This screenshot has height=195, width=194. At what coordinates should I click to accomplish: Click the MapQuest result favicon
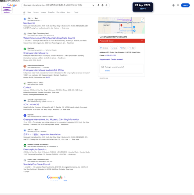pos(25,49)
